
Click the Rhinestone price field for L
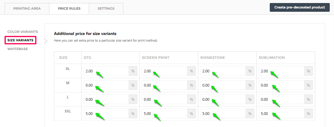[223, 99]
